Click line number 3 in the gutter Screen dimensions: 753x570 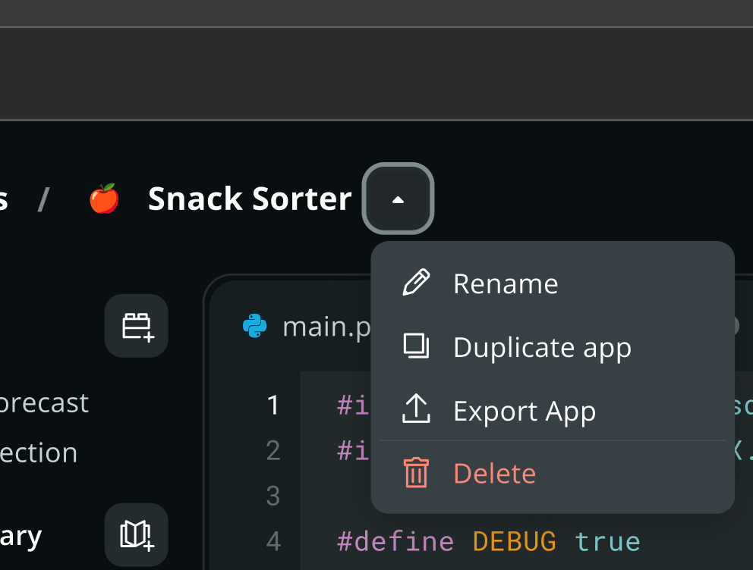pos(273,496)
